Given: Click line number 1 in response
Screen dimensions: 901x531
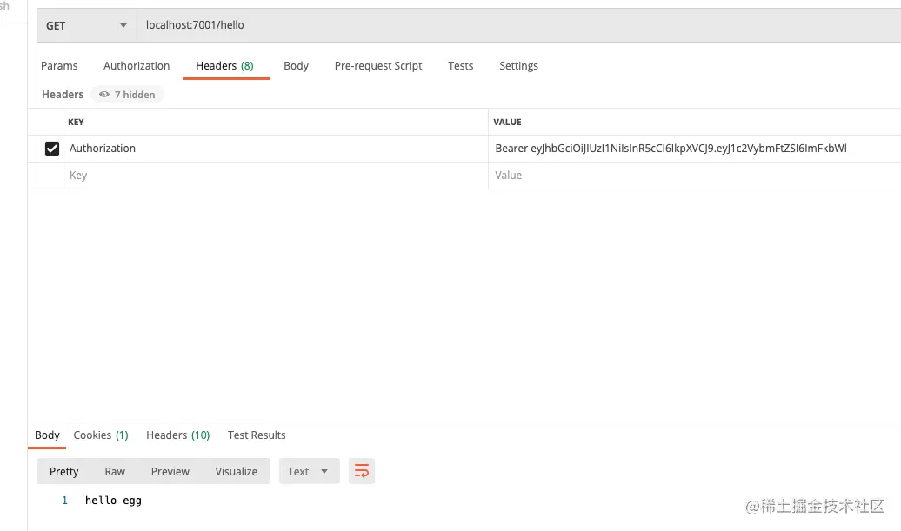Looking at the screenshot, I should 64,501.
